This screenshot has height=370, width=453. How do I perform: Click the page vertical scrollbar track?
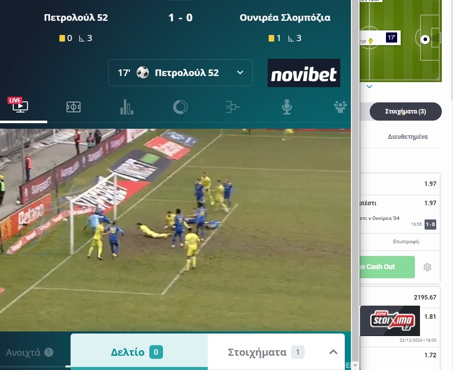tap(355, 184)
